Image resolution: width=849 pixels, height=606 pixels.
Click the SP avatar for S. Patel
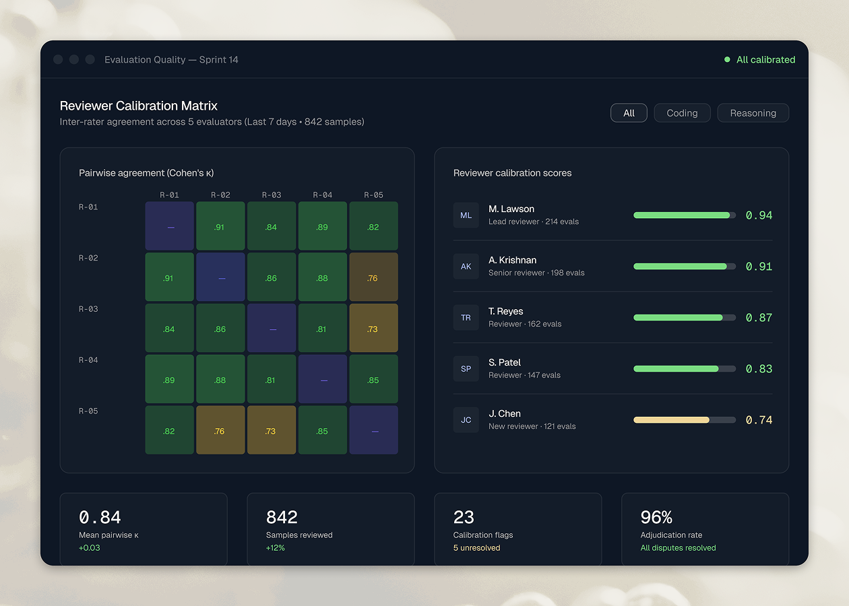tap(466, 369)
